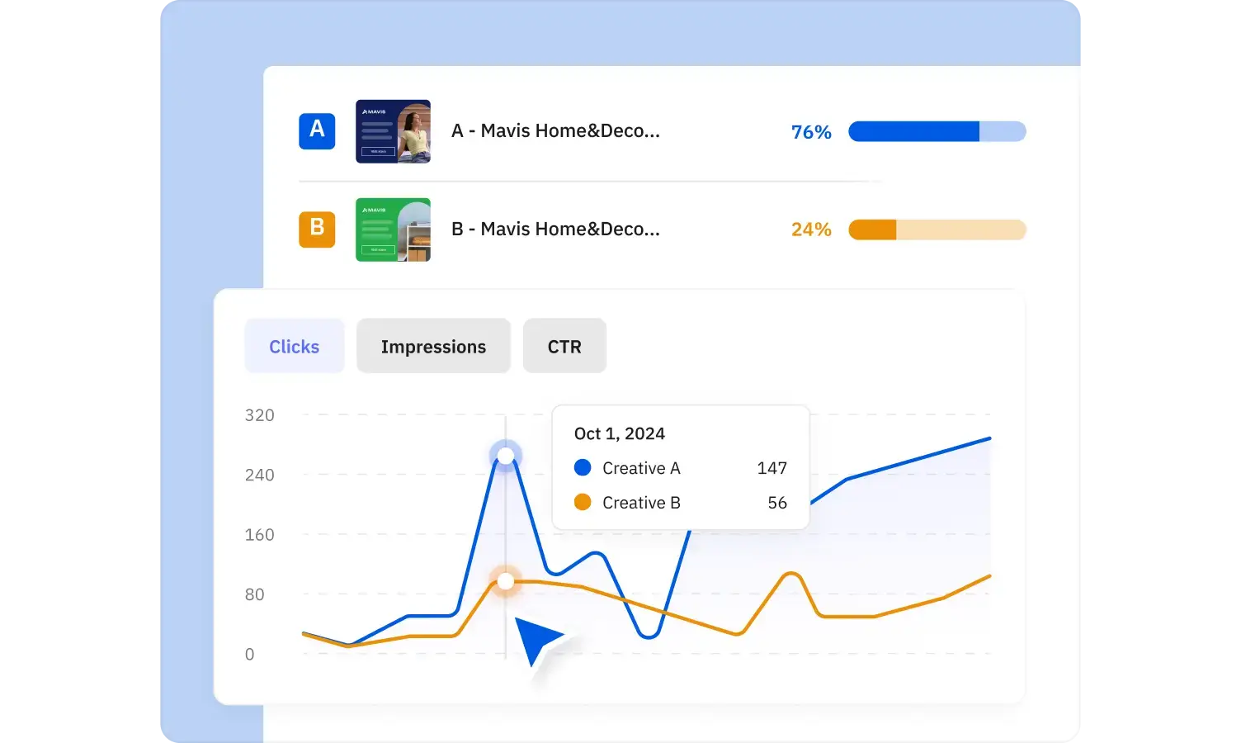This screenshot has width=1241, height=743.
Task: Select the highlighted blue data point marker
Action: coord(505,454)
